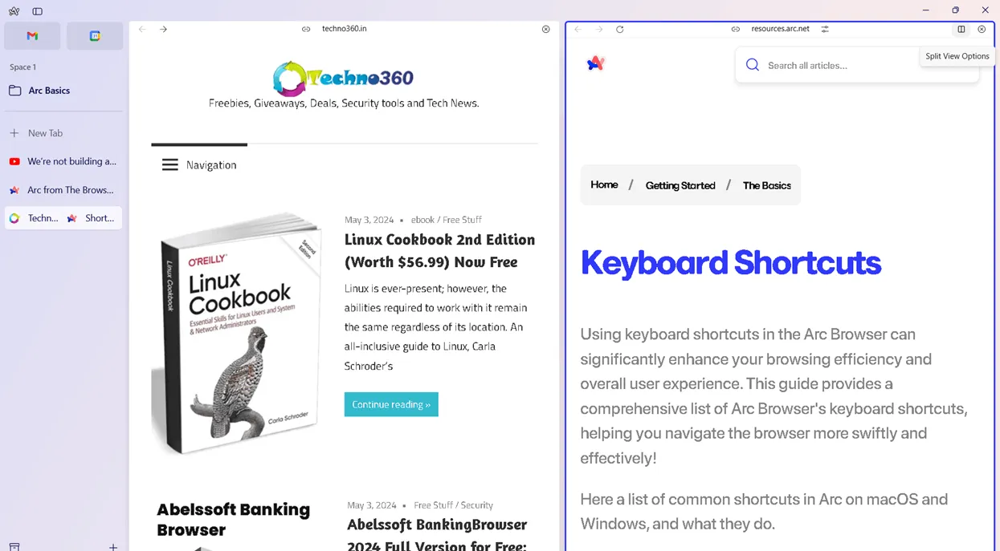Open a New Tab from sidebar
Screen dimensions: 1000x551
tap(63, 133)
